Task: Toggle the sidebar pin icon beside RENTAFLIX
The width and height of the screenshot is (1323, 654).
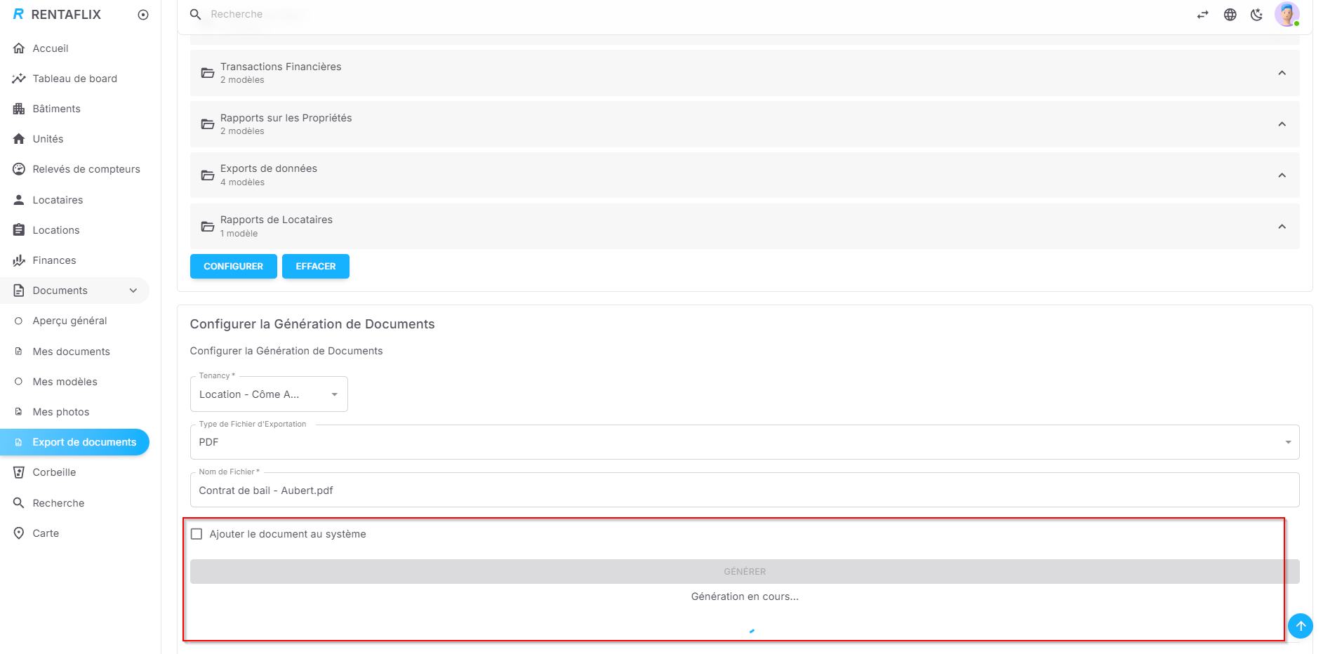Action: coord(143,15)
